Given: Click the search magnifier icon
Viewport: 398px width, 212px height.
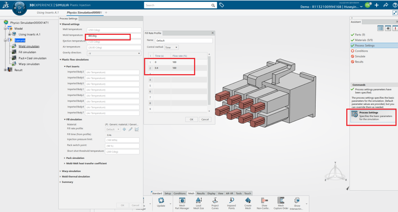Looking at the screenshot, I should click(213, 5).
